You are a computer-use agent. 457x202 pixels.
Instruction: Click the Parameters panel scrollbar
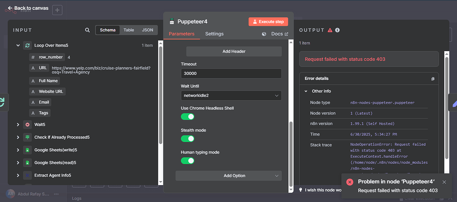pos(291,154)
